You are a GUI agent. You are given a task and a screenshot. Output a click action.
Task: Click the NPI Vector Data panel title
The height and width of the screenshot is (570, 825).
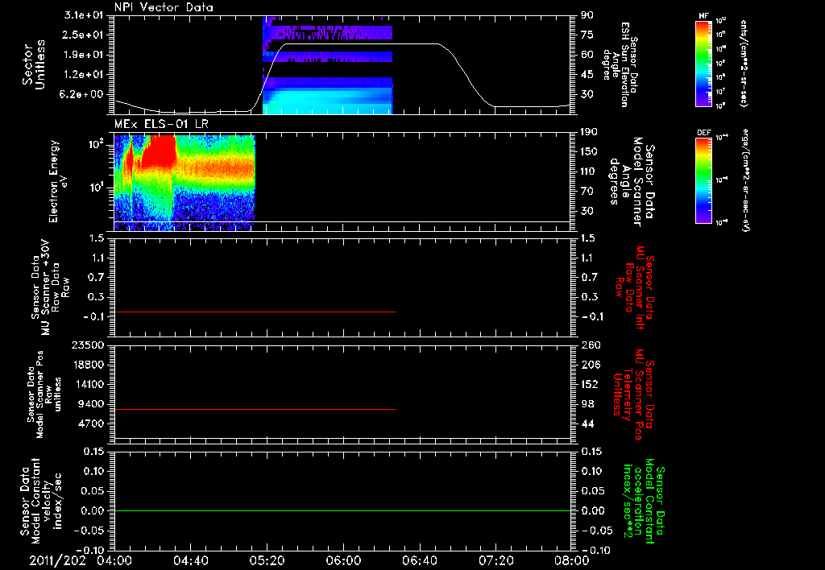164,7
